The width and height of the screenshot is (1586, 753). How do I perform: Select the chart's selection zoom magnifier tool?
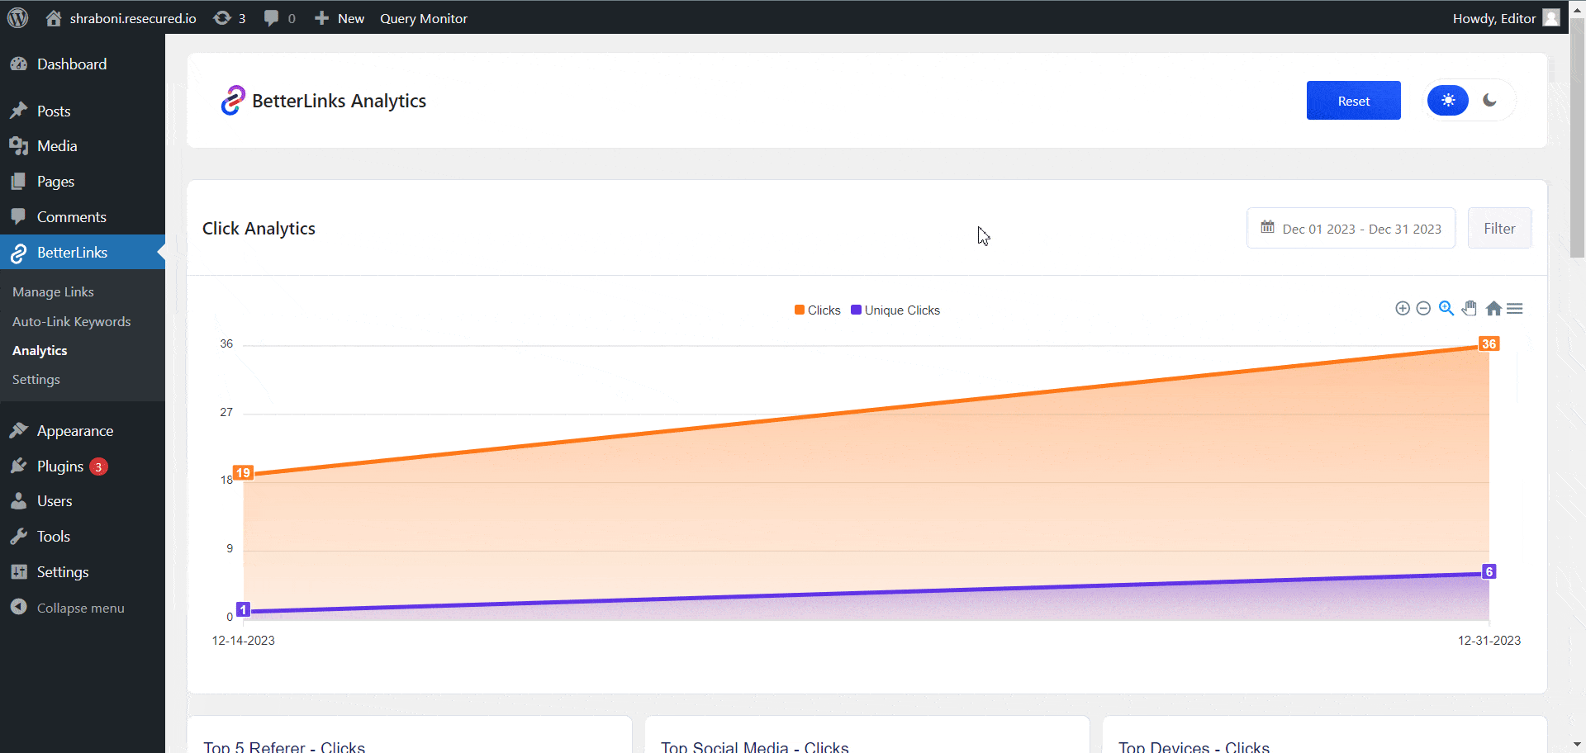click(x=1446, y=308)
